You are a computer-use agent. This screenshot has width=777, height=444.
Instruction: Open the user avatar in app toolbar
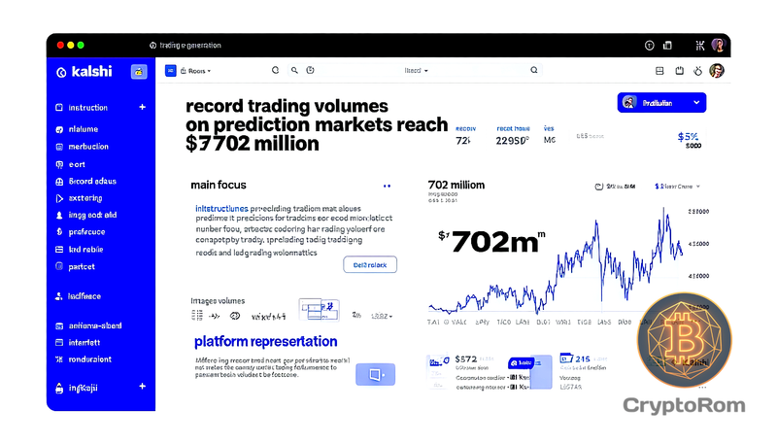(717, 71)
